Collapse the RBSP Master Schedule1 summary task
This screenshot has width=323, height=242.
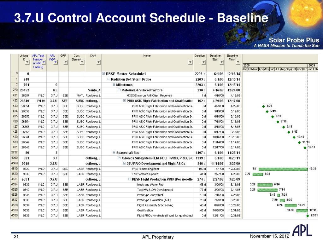tap(103, 74)
